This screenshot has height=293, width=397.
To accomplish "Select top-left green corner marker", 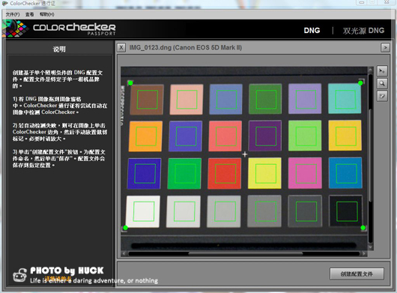I will 130,83.
